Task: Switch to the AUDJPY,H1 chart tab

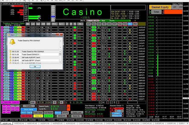Action: click(x=45, y=123)
